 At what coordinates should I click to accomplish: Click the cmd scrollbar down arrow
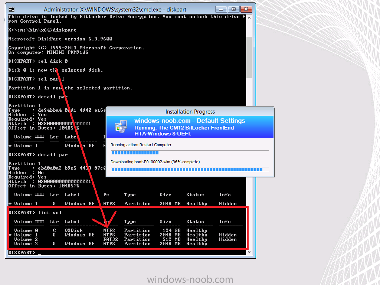249,252
